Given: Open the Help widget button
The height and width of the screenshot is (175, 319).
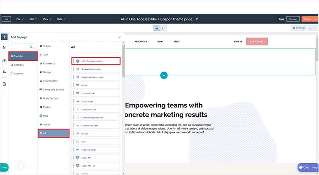Looking at the screenshot, I should [315, 167].
